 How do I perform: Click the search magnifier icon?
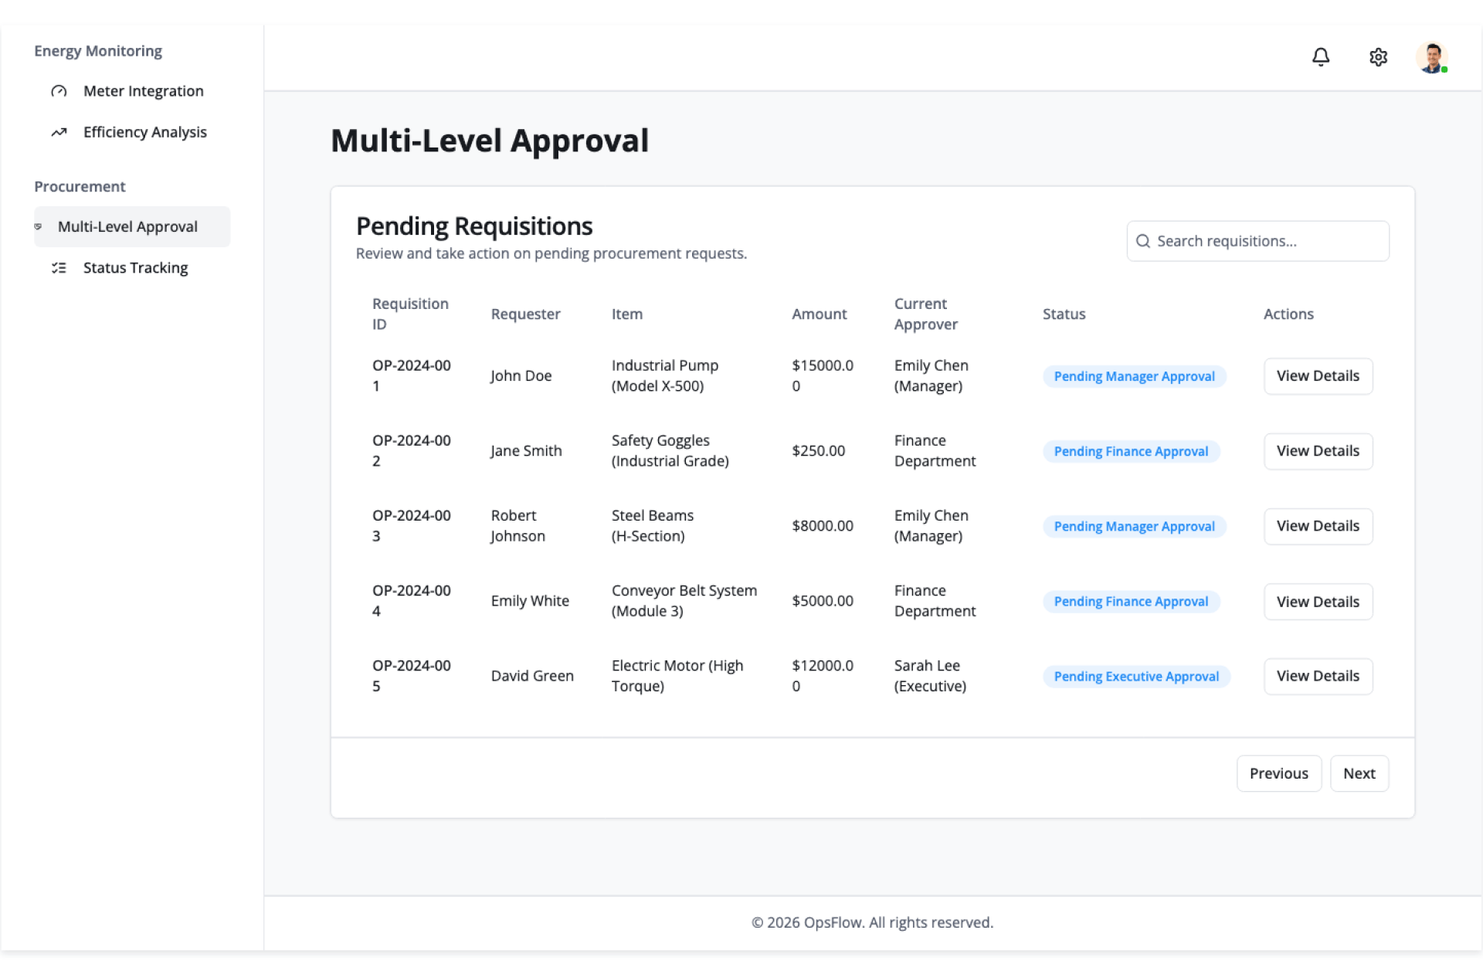coord(1143,241)
